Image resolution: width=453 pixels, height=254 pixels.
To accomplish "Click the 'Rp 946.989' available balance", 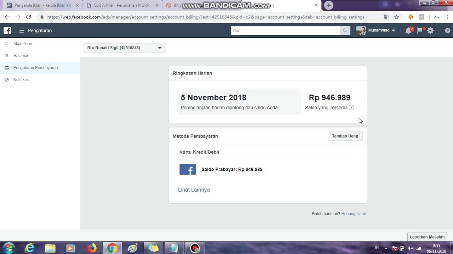I will pyautogui.click(x=329, y=98).
